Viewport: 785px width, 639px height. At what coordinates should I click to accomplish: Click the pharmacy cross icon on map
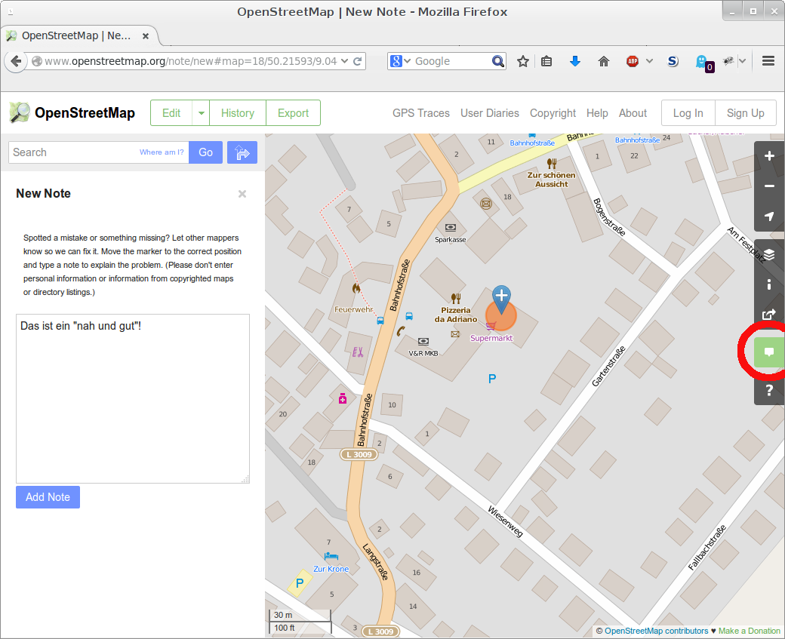[343, 398]
